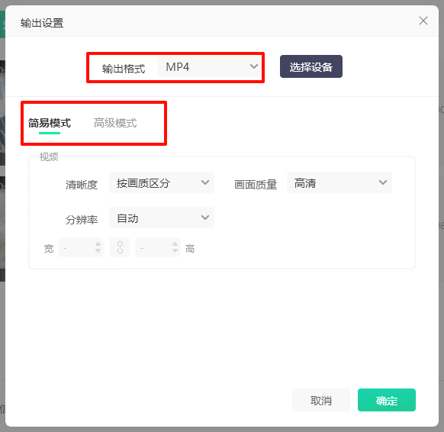Image resolution: width=444 pixels, height=432 pixels.
Task: Focus the 宽 width input field
Action: pyautogui.click(x=81, y=247)
